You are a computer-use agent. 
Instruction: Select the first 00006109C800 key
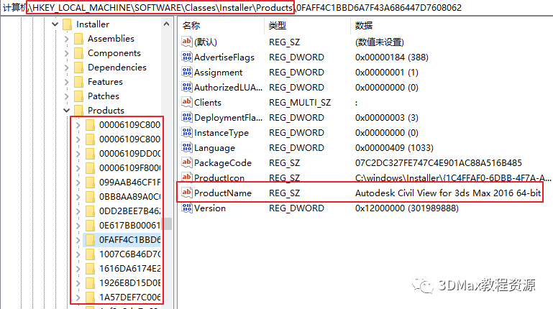(129, 125)
